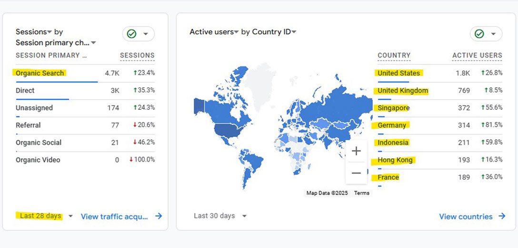Expand the status dropdown arrow in the Active users card
The image size is (518, 248).
click(x=493, y=34)
